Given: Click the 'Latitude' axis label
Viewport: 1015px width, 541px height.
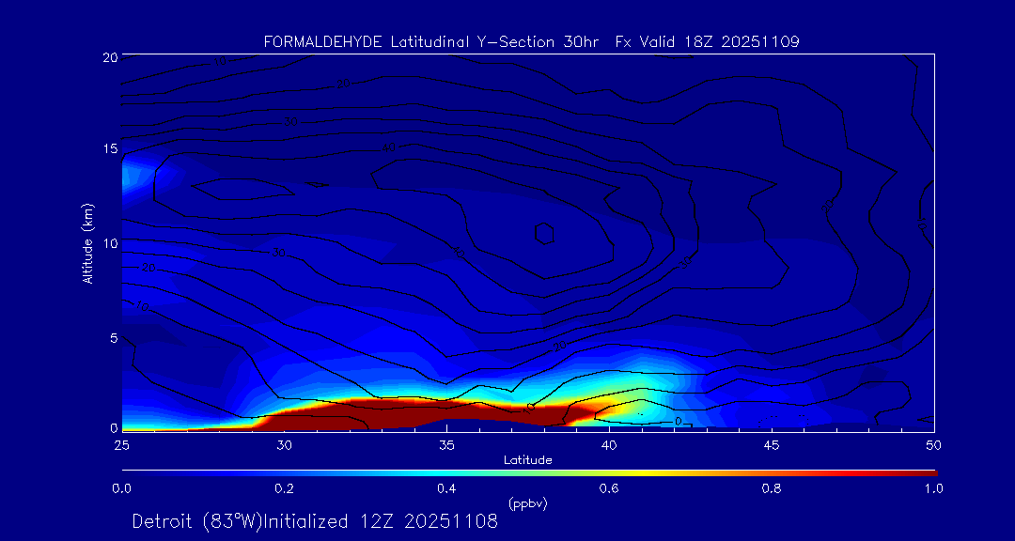Looking at the screenshot, I should (x=528, y=460).
